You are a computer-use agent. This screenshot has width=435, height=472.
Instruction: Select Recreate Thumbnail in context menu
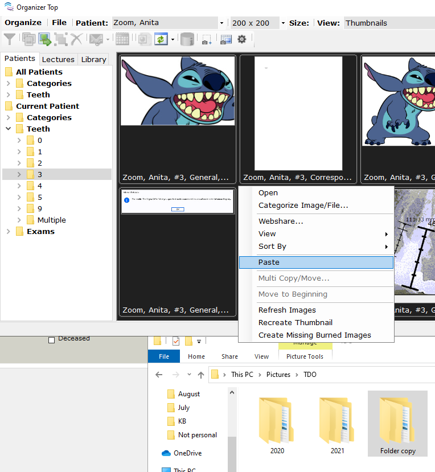(295, 323)
